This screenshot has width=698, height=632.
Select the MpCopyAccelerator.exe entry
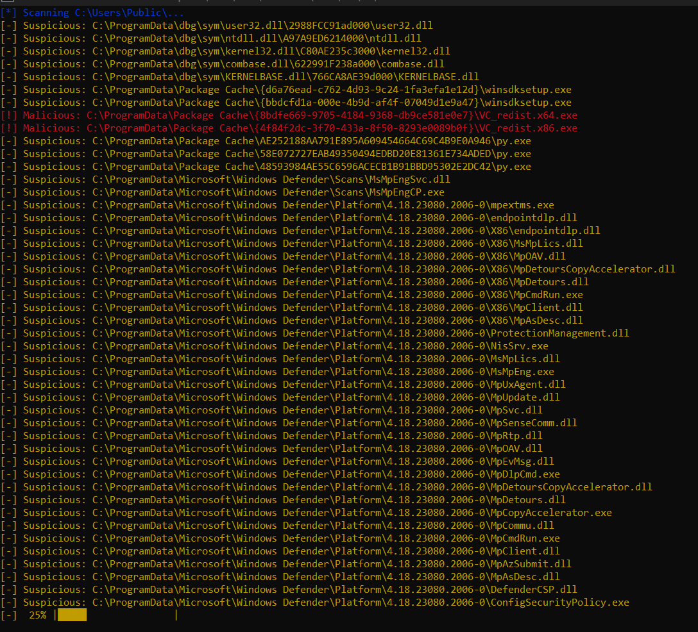tap(306, 513)
